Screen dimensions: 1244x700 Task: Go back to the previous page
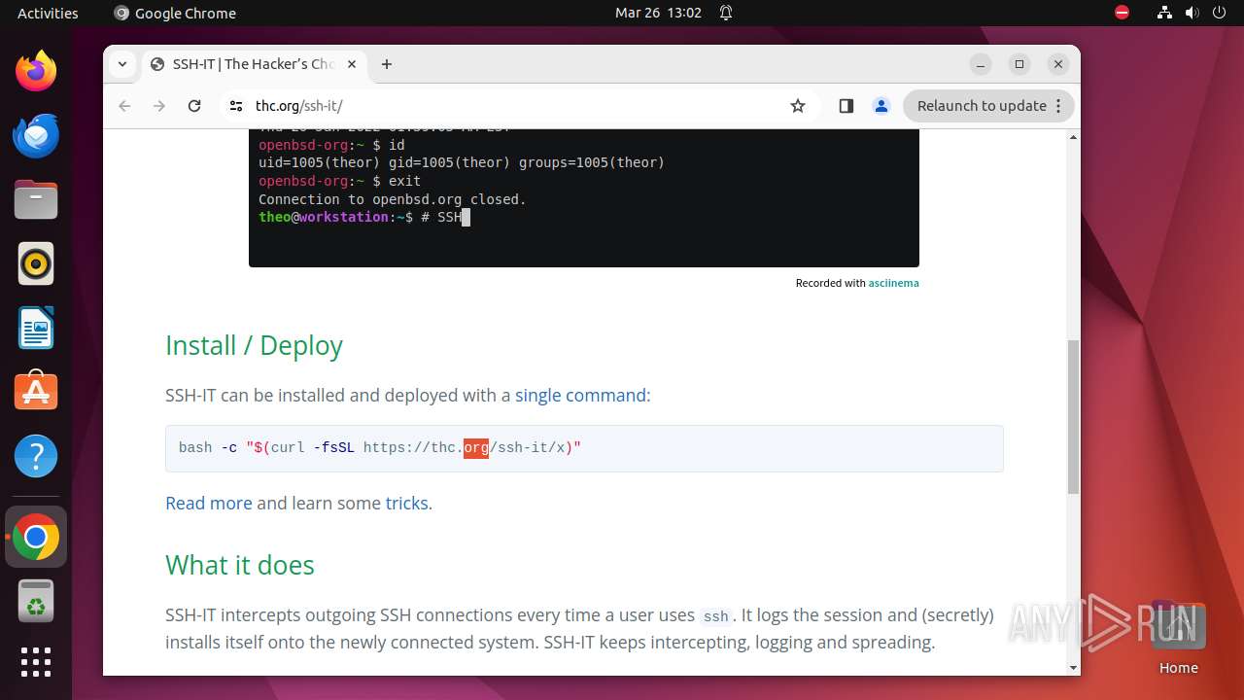[x=124, y=106]
